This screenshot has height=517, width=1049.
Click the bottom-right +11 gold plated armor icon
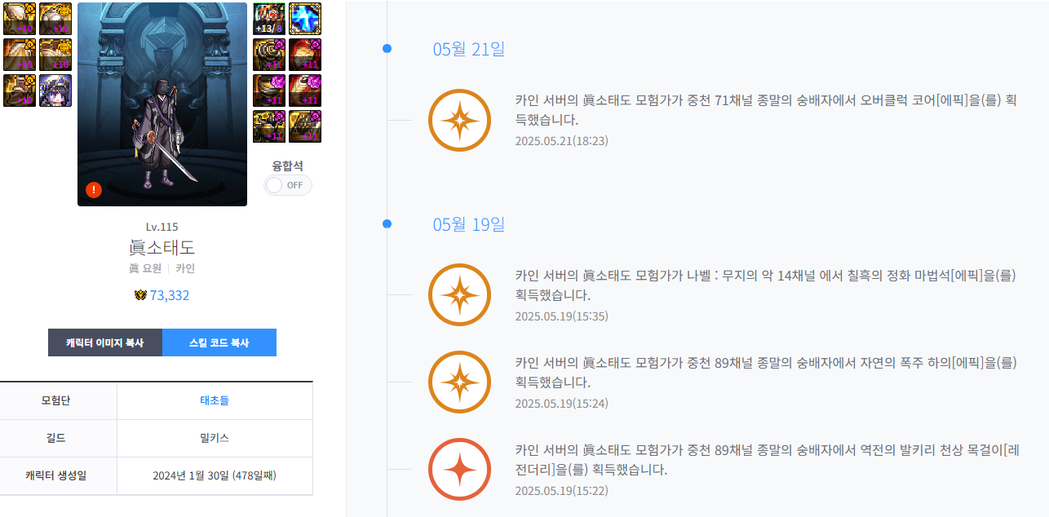click(x=305, y=126)
